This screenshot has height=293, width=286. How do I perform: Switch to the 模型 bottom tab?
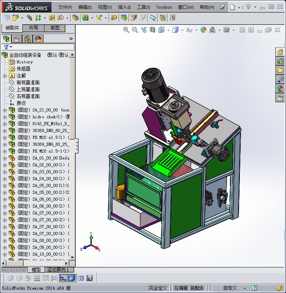(x=36, y=270)
